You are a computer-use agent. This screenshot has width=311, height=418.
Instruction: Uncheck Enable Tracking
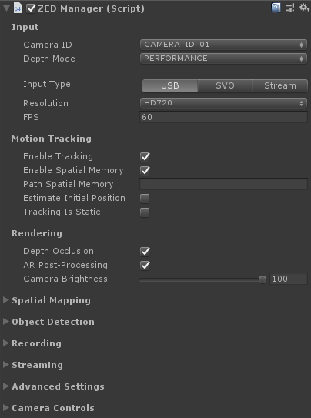pyautogui.click(x=145, y=157)
